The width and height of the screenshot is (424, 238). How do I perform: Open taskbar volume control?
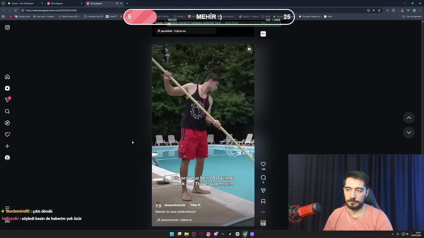tap(407, 234)
